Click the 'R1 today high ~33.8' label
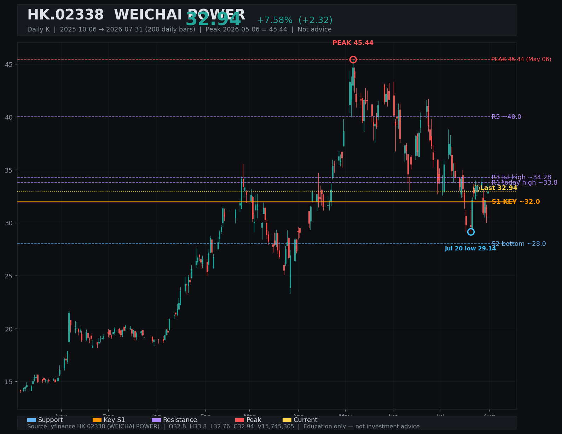 tap(525, 183)
